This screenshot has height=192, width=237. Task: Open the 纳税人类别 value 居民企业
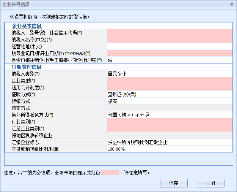(x=169, y=74)
